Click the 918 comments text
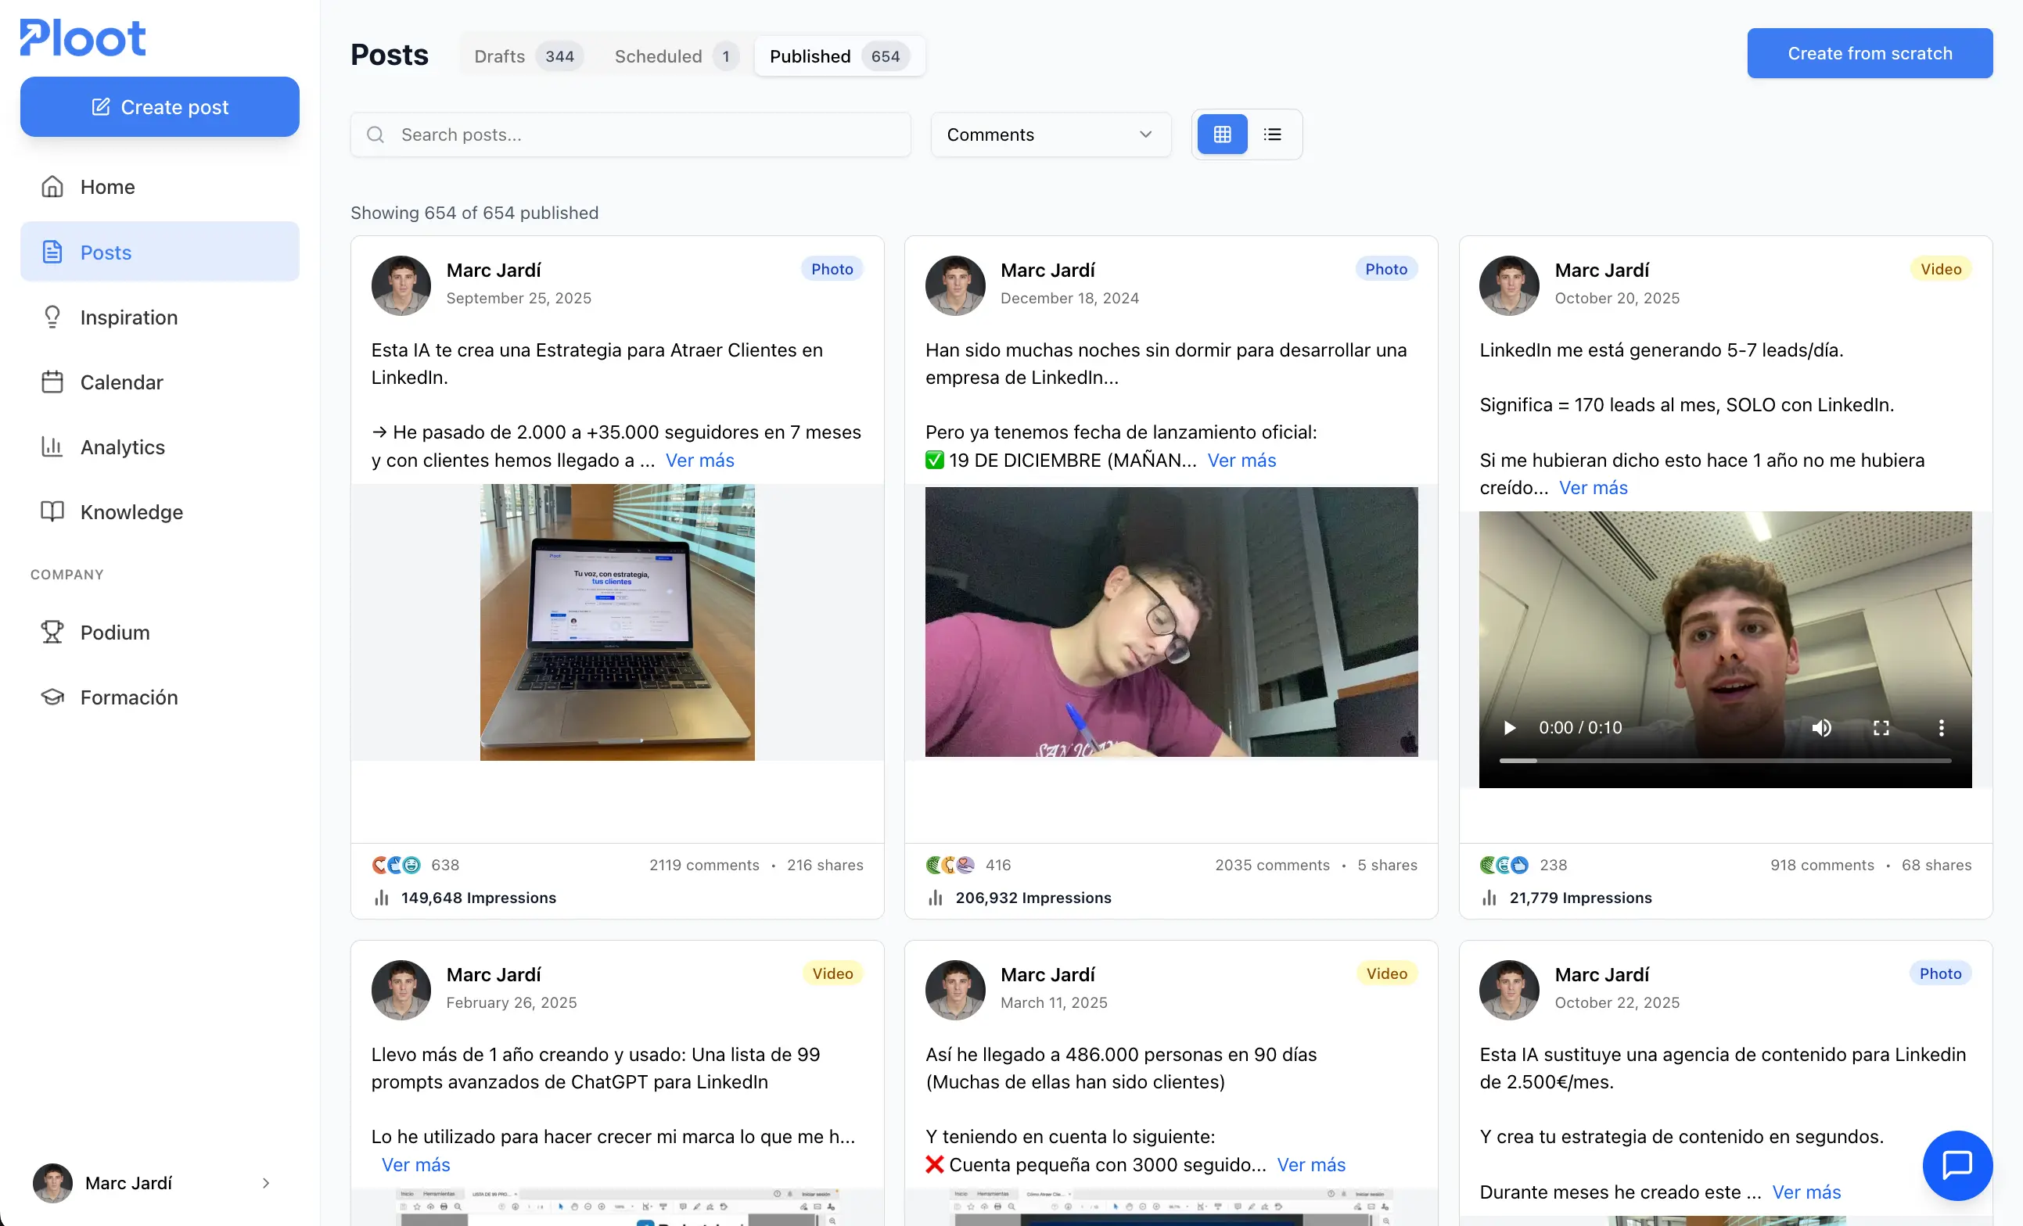Image resolution: width=2023 pixels, height=1226 pixels. tap(1822, 865)
